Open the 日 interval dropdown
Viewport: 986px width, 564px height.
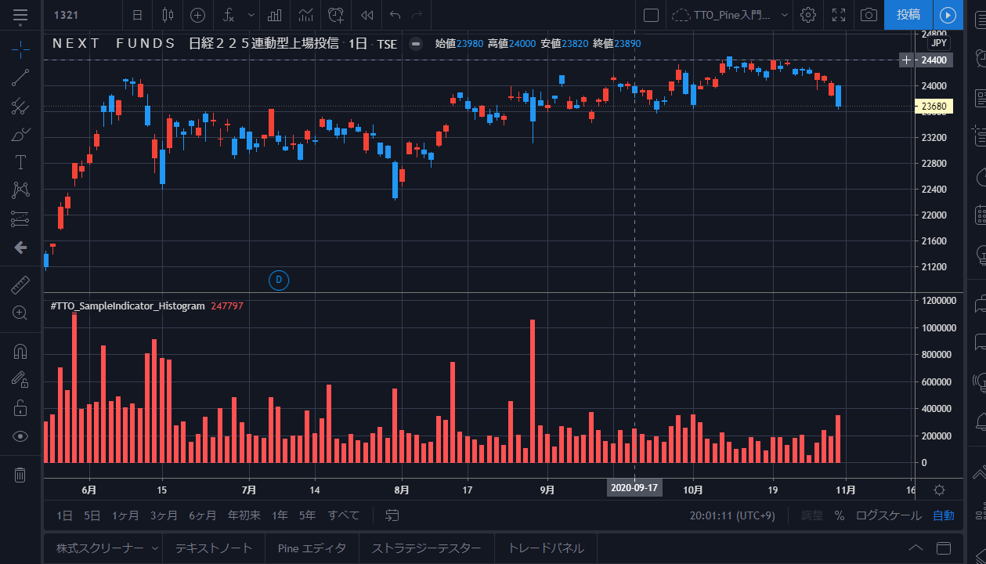138,15
